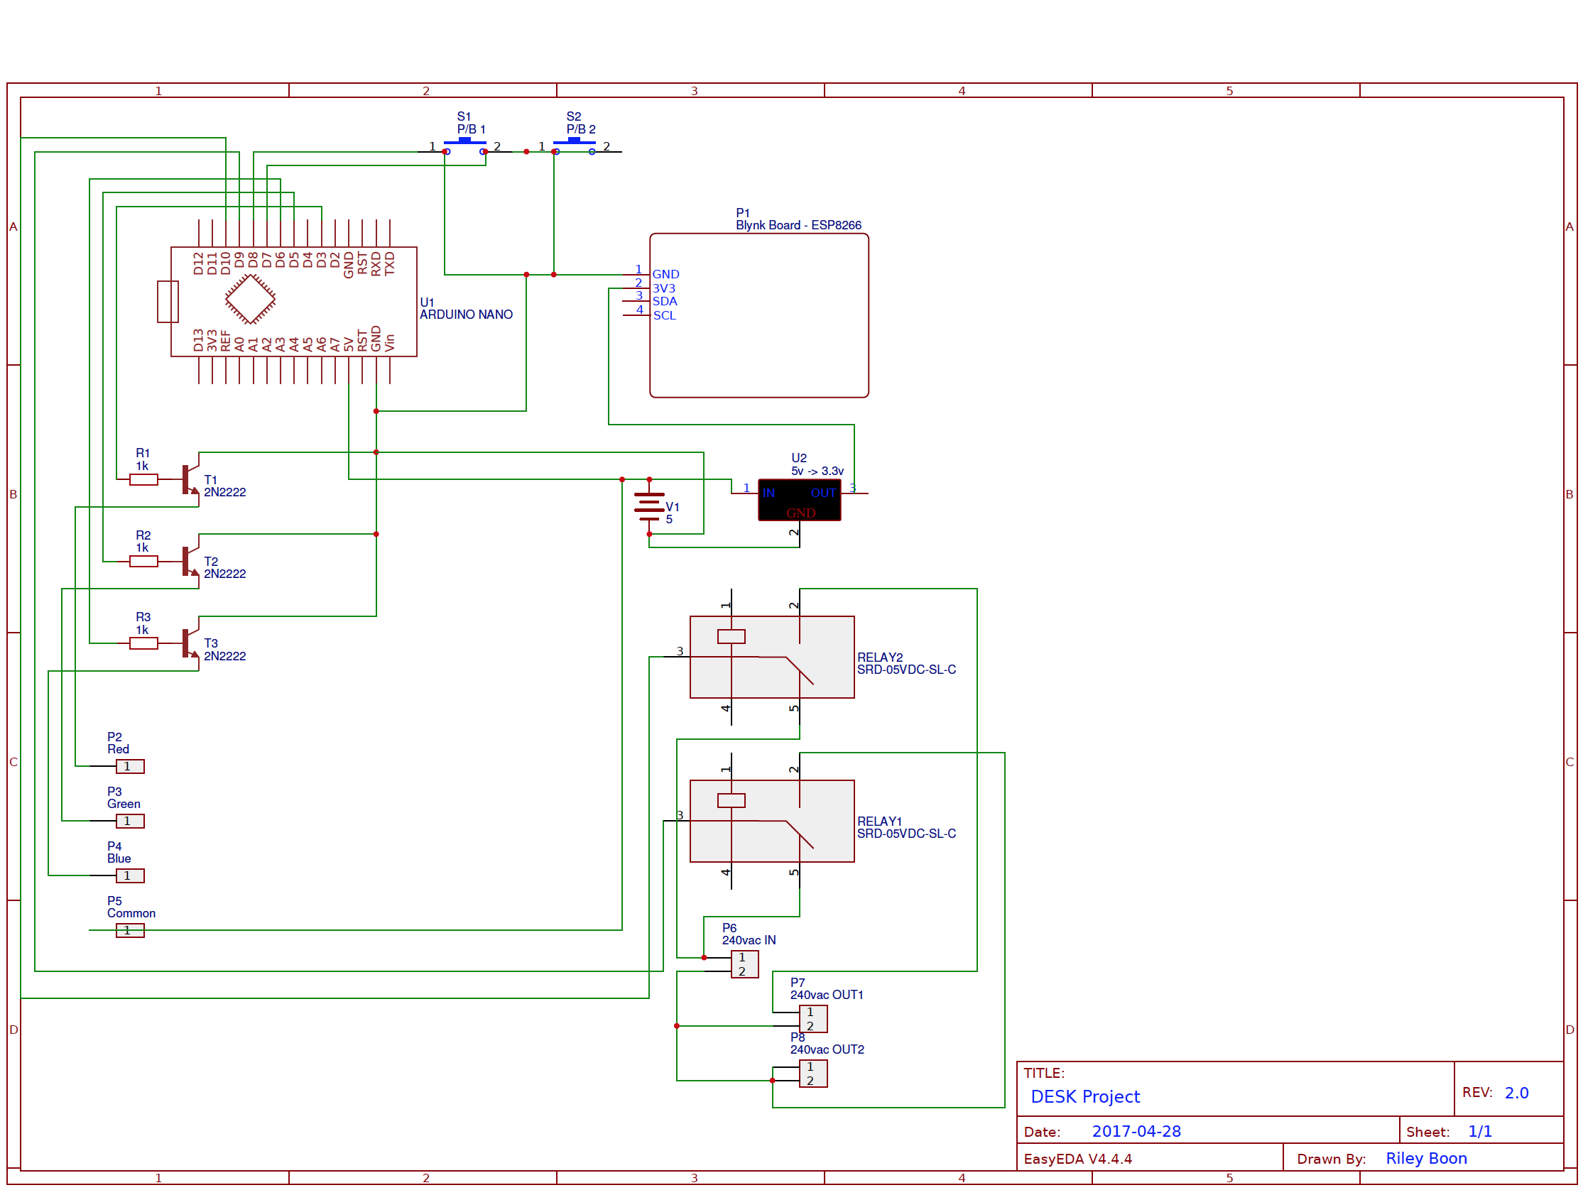This screenshot has width=1588, height=1195.
Task: Click the Sheet 1/1 value
Action: [1480, 1132]
